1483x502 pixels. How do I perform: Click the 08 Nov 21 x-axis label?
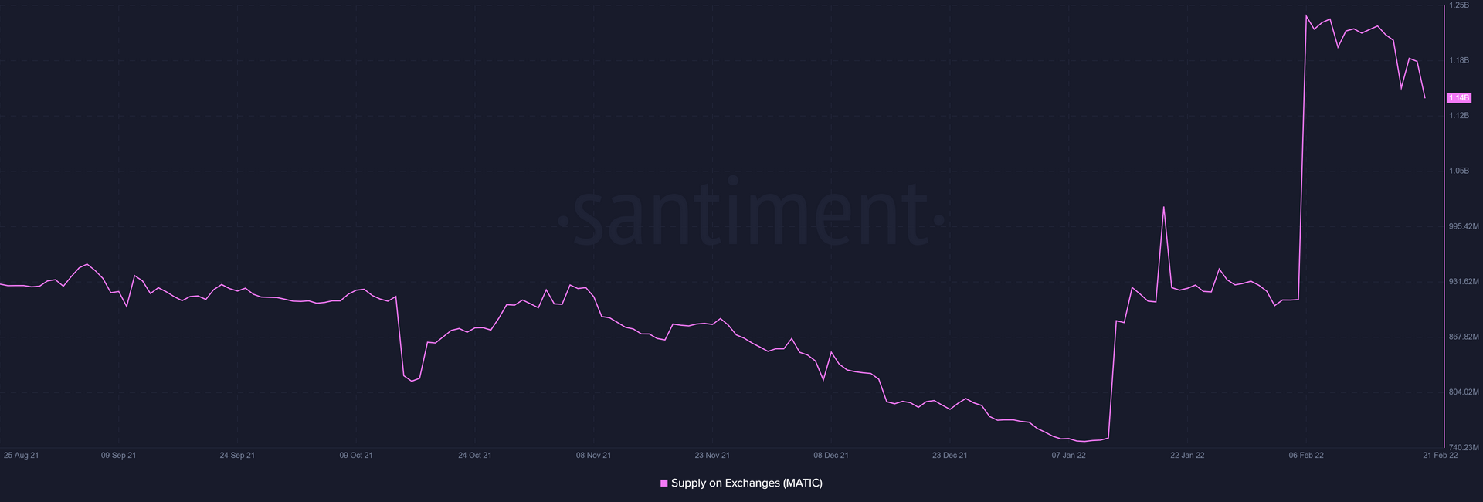click(593, 456)
